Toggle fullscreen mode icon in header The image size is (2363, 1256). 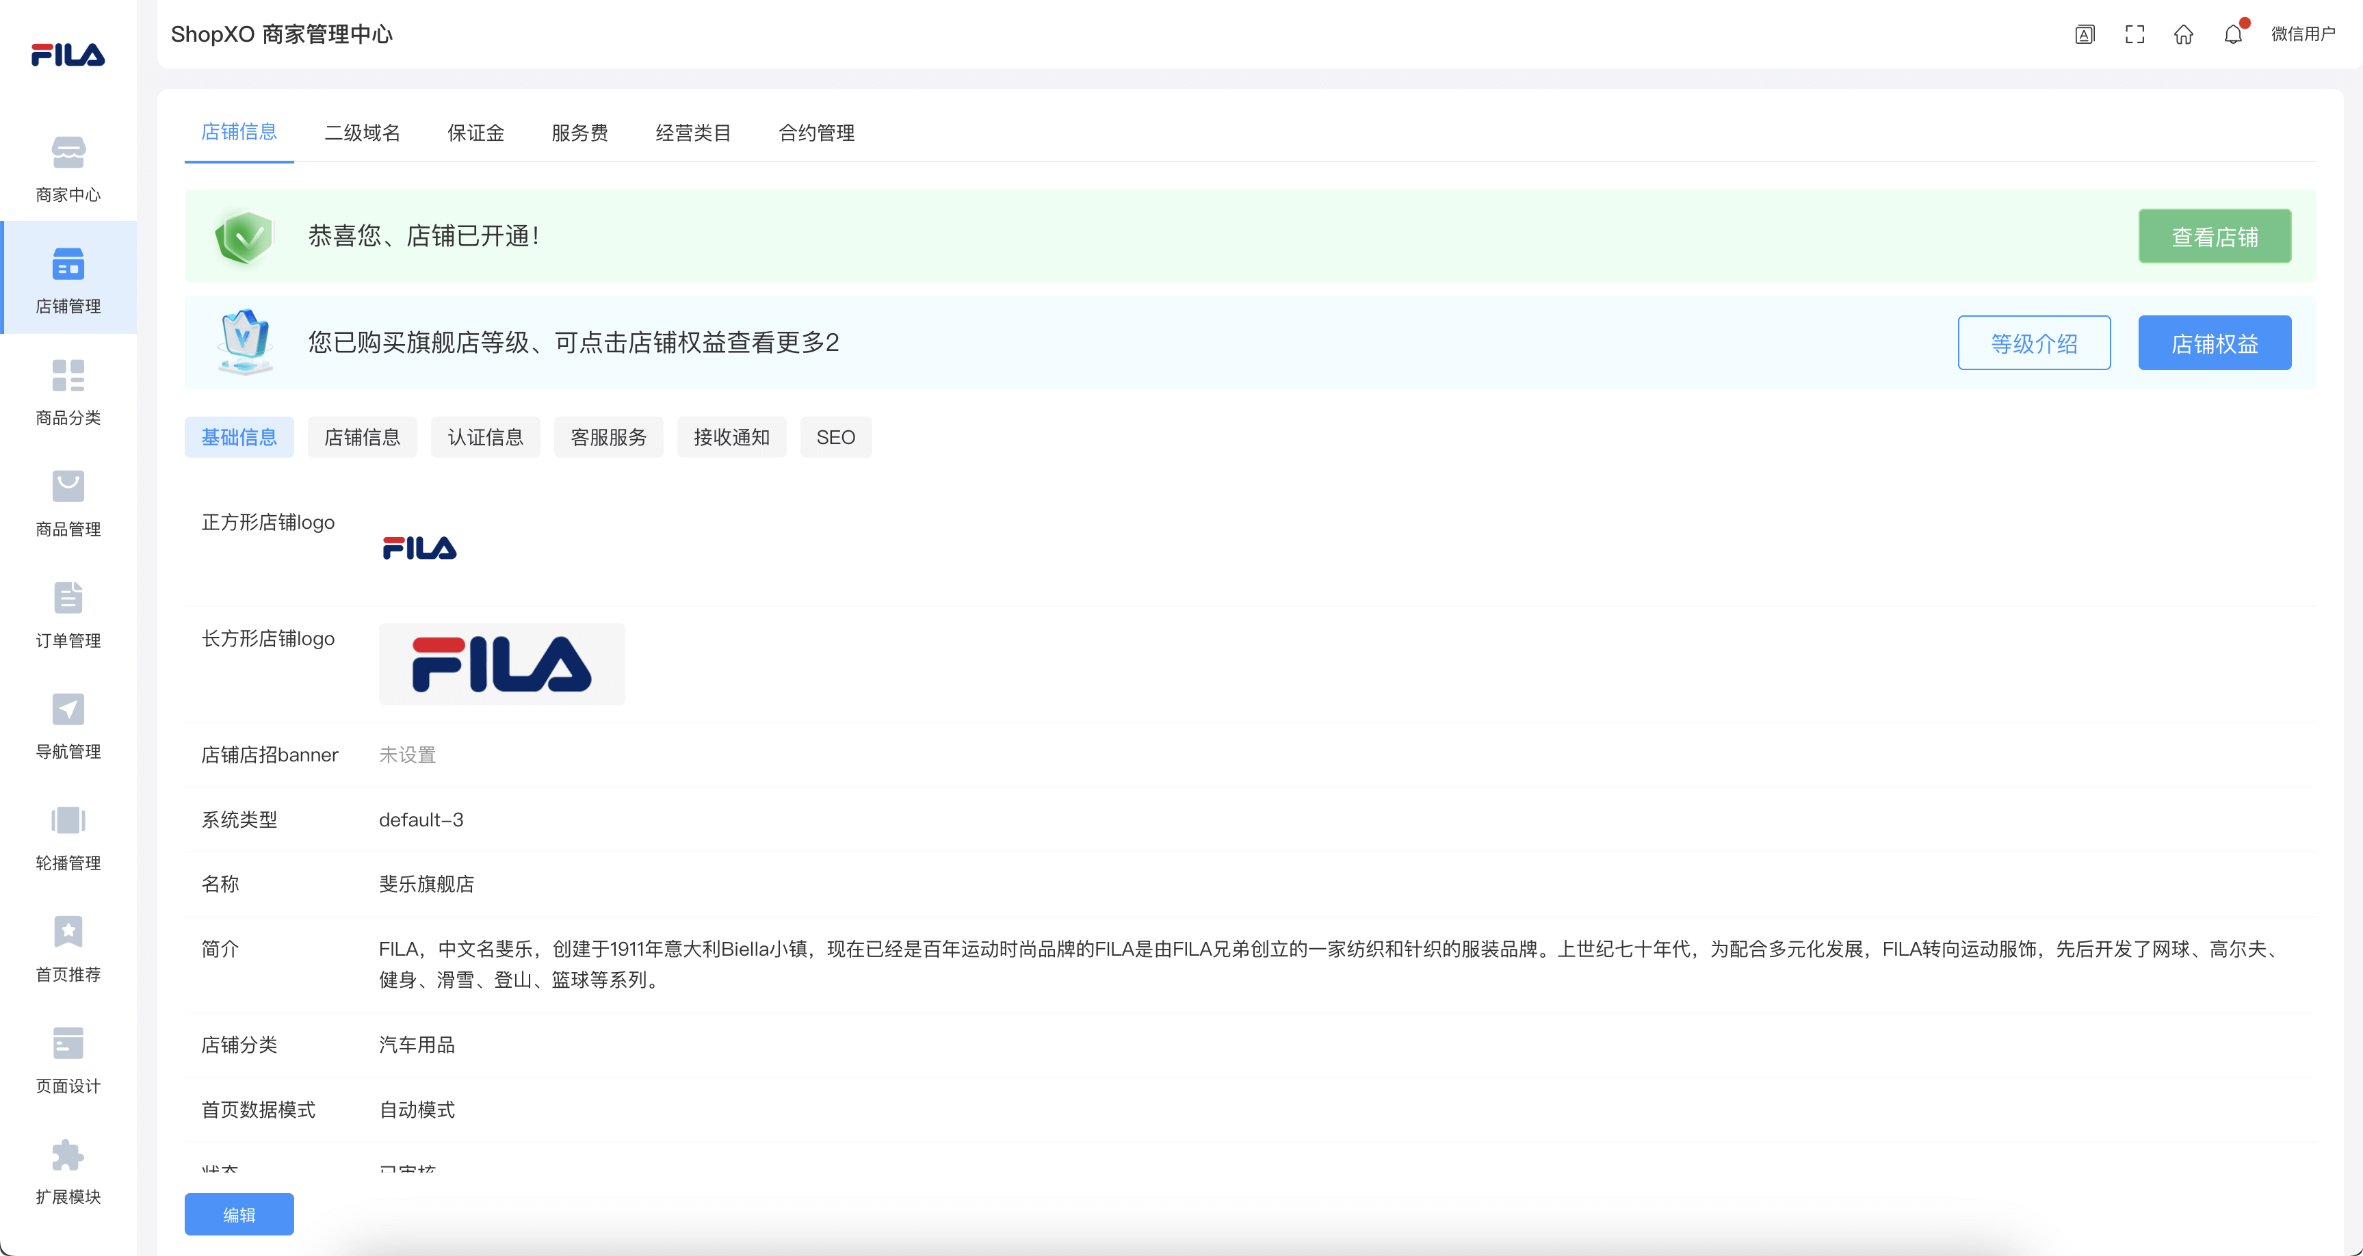point(2134,34)
